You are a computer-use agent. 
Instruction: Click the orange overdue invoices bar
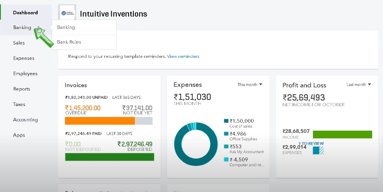(x=99, y=120)
